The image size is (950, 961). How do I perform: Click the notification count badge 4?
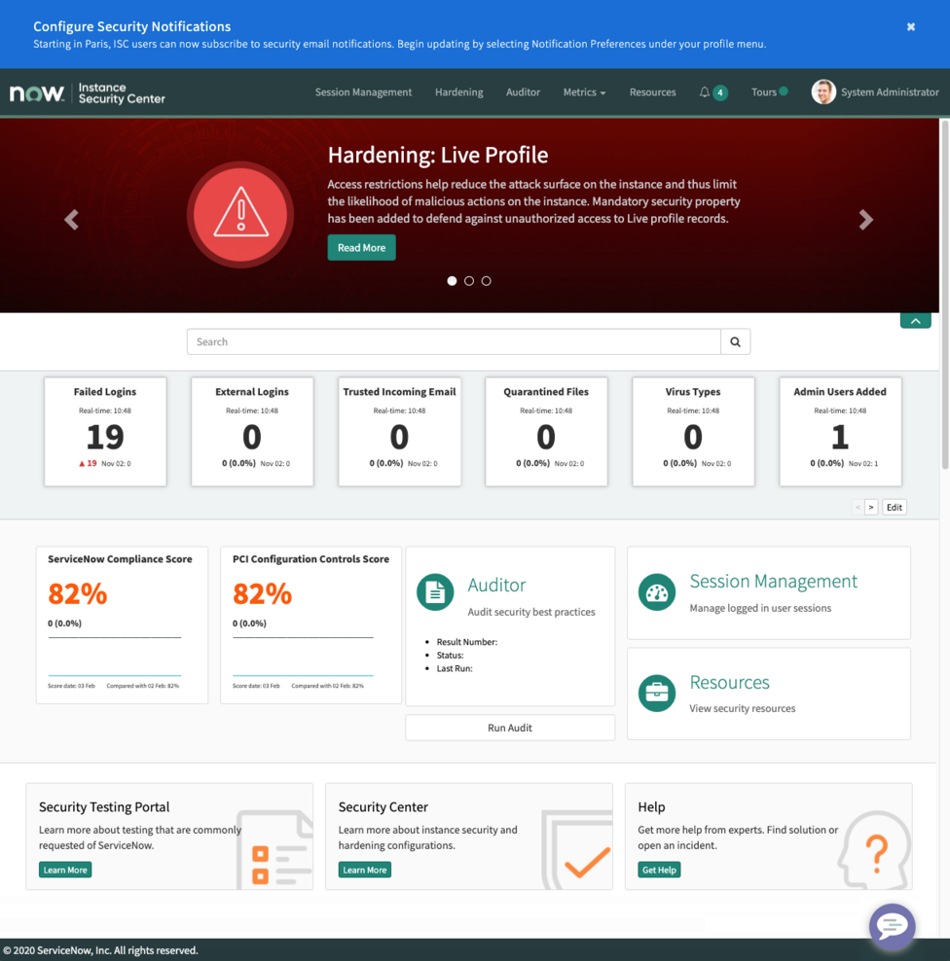pos(720,92)
